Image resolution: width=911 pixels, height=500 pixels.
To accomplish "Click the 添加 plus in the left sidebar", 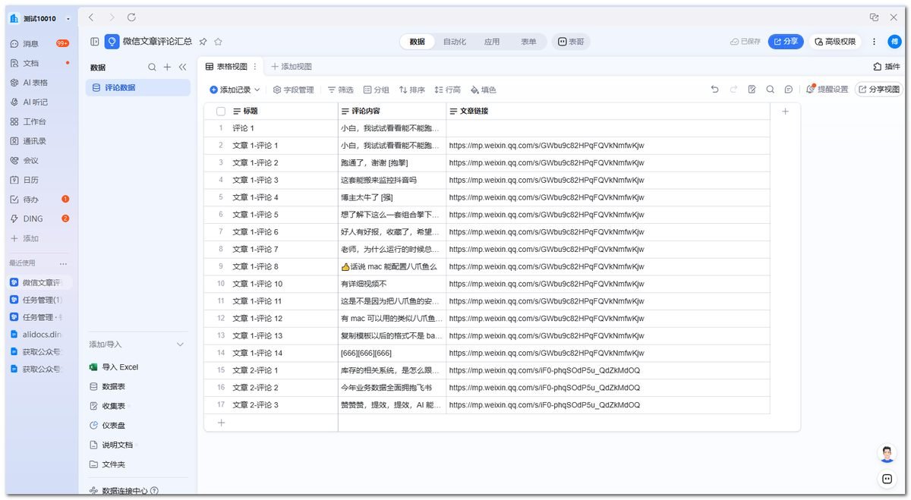I will 24,239.
